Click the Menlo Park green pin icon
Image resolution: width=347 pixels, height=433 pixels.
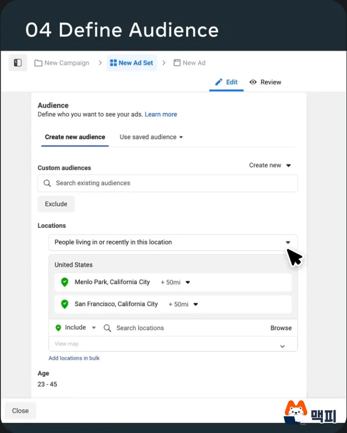[65, 282]
